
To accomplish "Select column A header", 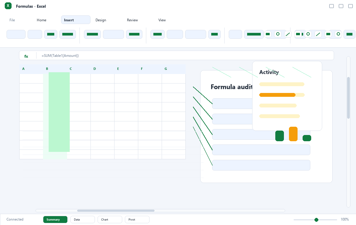I will pos(23,69).
